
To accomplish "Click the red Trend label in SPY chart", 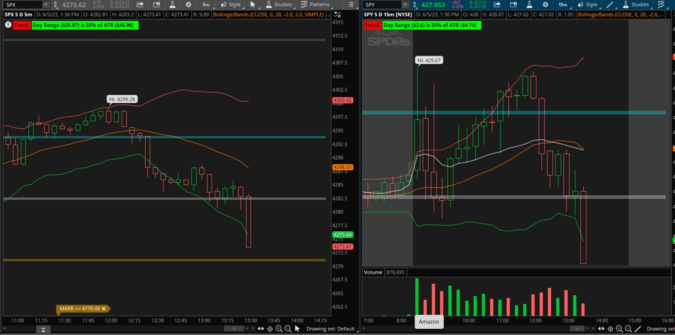I will coord(372,25).
